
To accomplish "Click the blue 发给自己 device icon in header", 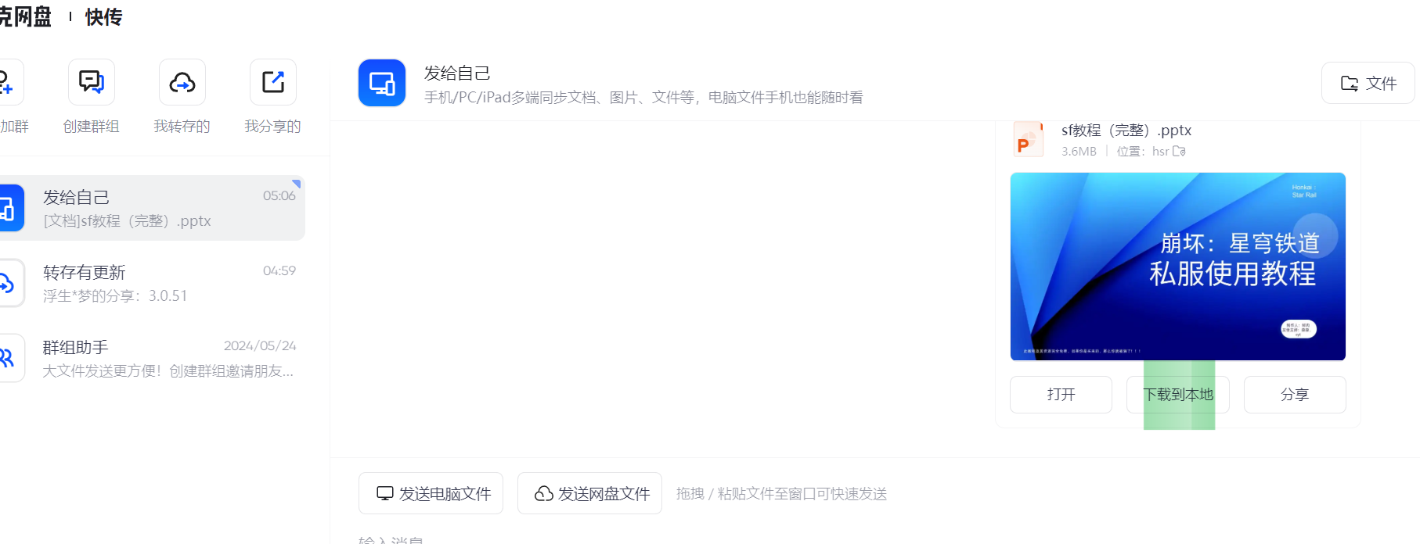I will tap(382, 83).
